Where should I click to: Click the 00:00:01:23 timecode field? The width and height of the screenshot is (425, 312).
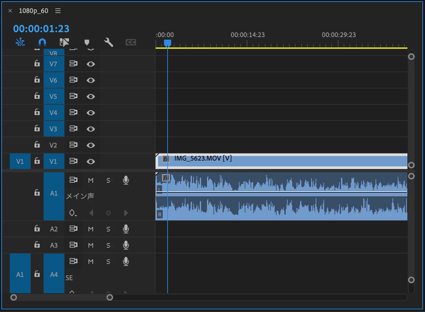(x=41, y=29)
